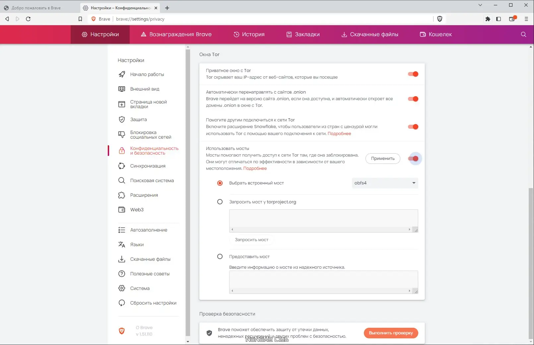The image size is (534, 345).
Task: Click the Внешний вид sidebar icon
Action: point(122,89)
